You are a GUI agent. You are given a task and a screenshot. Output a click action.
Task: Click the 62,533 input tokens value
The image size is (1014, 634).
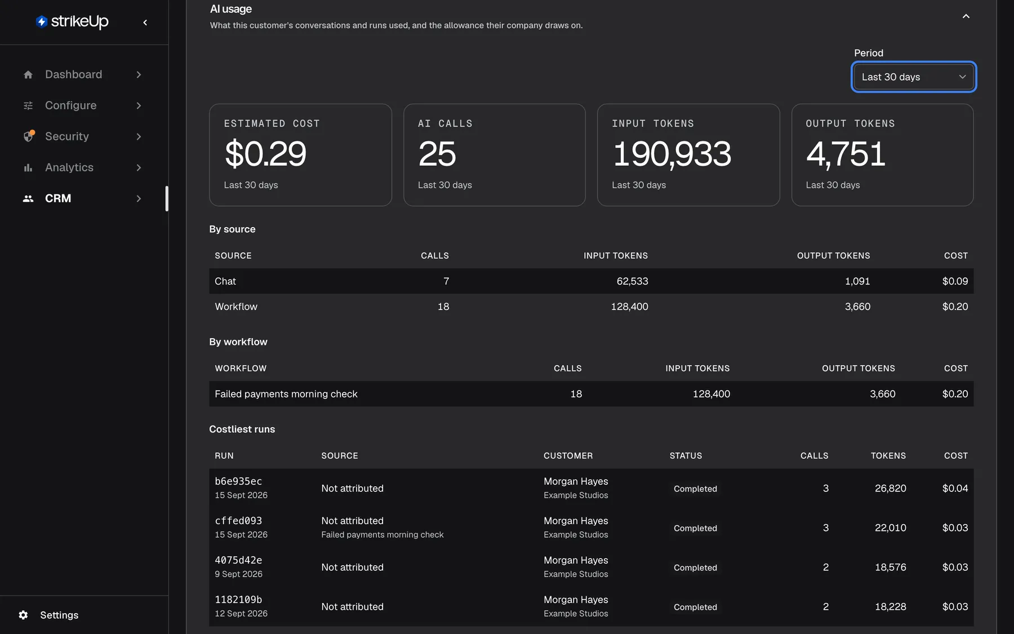(x=632, y=281)
